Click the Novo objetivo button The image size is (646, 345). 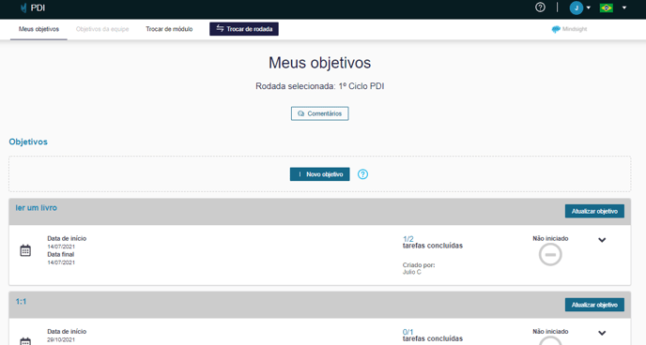pos(319,174)
